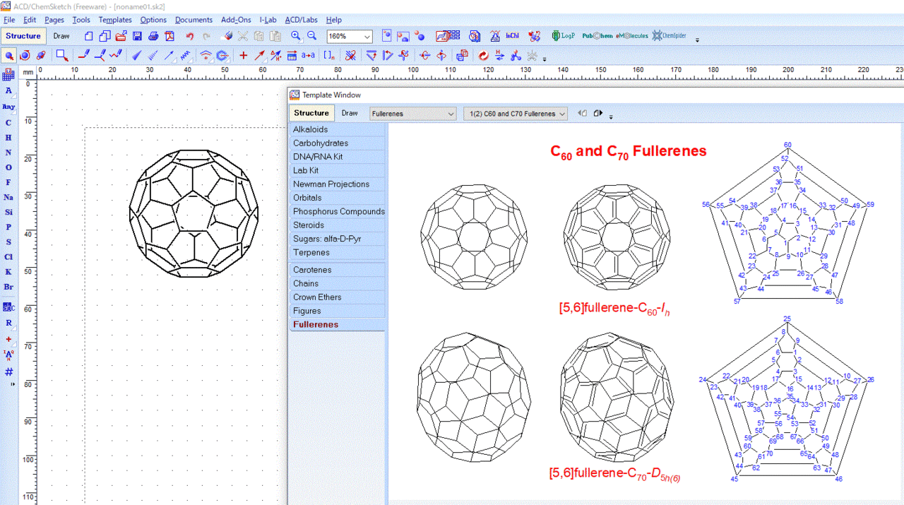
Task: Open the I-Lab menu
Action: [268, 20]
